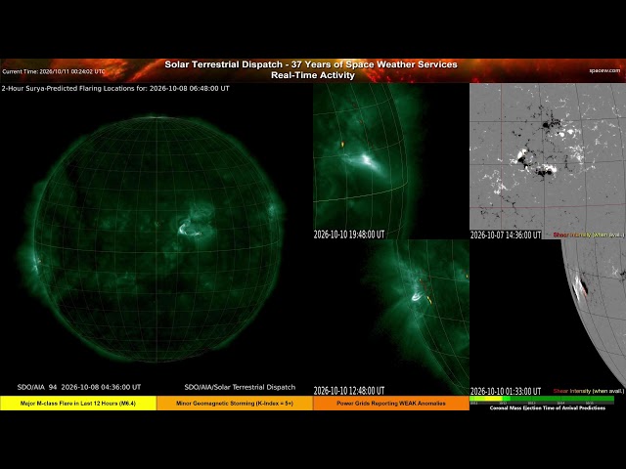Click the flare close-up panel dated 19:48:00 UT
Viewport: 626px width, 469px height.
click(391, 161)
